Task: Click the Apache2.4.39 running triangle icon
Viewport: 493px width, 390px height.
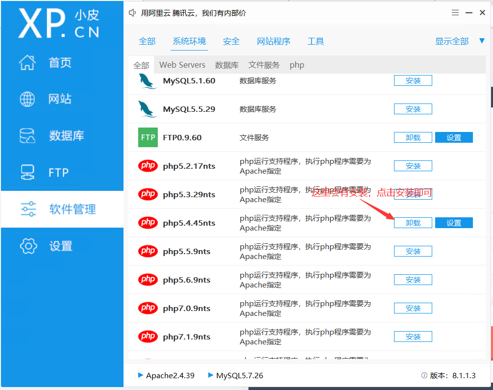Action: click(141, 375)
